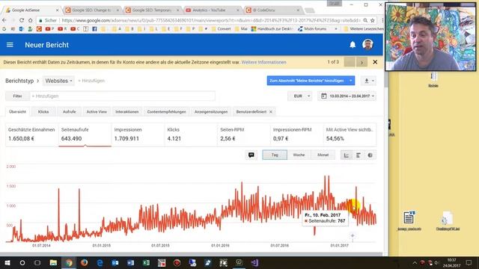Select the Impressionen metric card
Image resolution: width=479 pixels, height=269 pixels.
point(138,134)
